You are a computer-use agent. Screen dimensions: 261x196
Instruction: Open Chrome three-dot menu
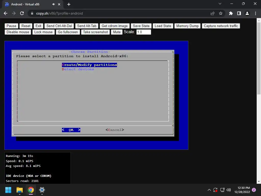(255, 13)
